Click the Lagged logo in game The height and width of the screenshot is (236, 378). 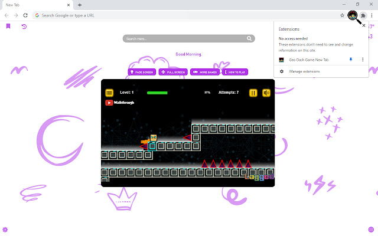point(259,177)
